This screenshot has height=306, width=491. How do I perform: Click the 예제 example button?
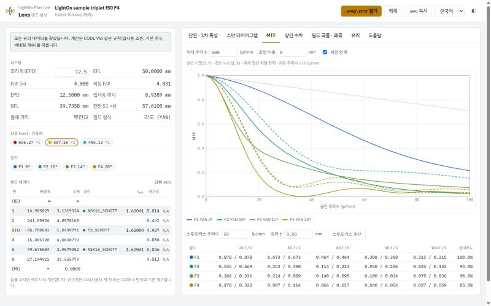click(x=393, y=11)
